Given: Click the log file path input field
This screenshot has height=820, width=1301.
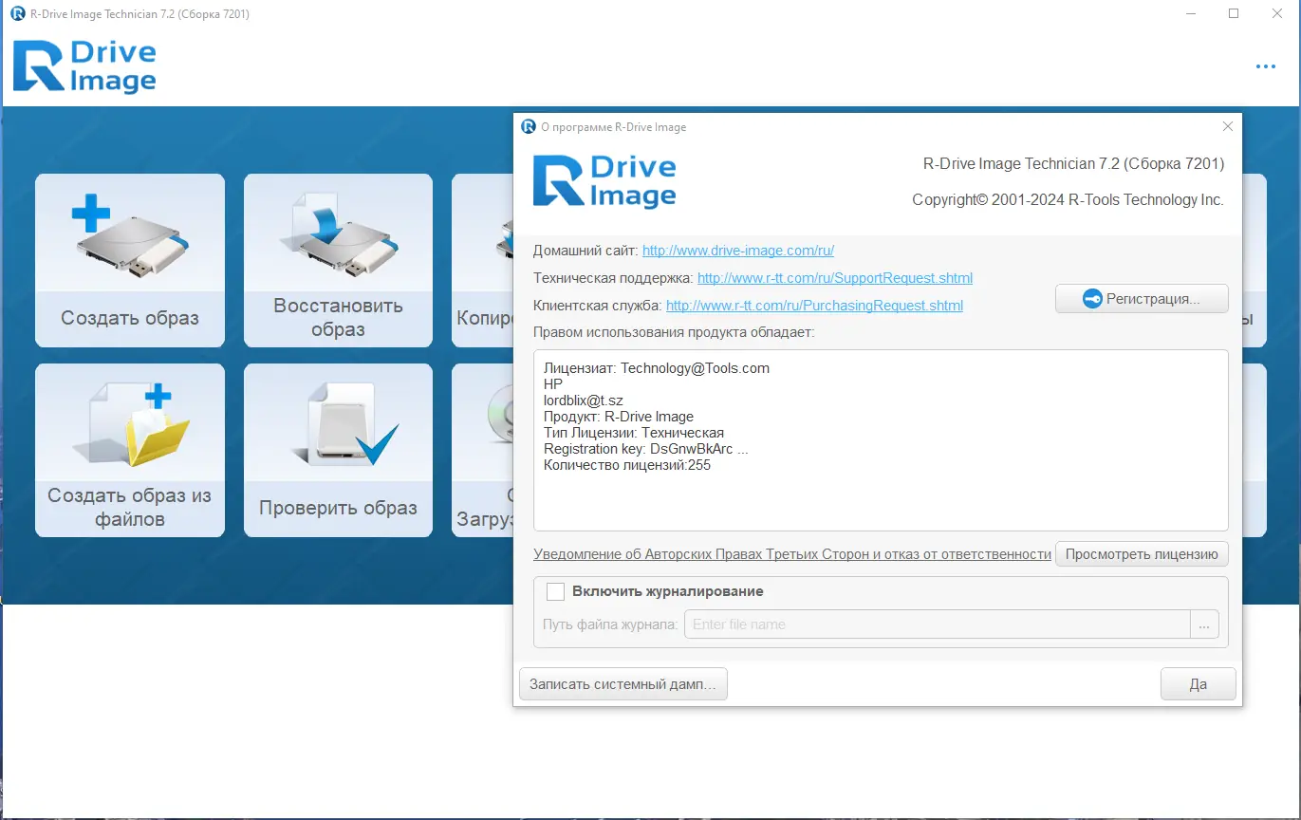Looking at the screenshot, I should pos(937,624).
